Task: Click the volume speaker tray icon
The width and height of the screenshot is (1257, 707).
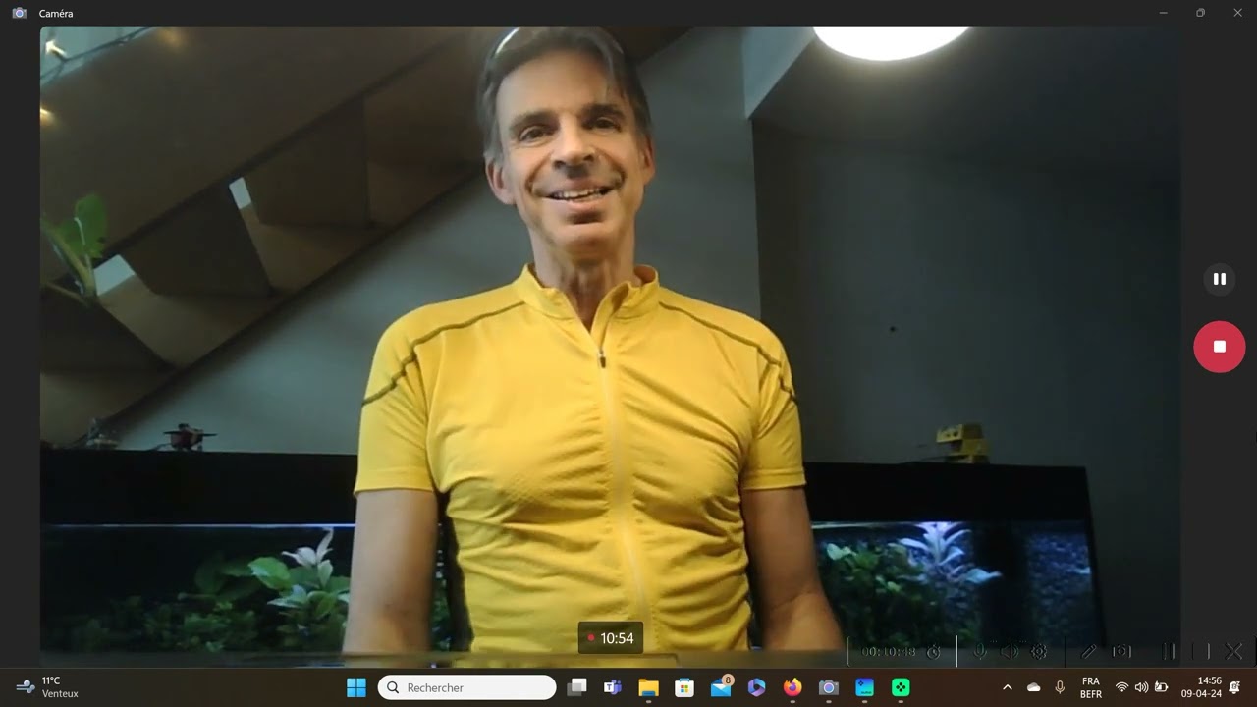Action: tap(1141, 687)
